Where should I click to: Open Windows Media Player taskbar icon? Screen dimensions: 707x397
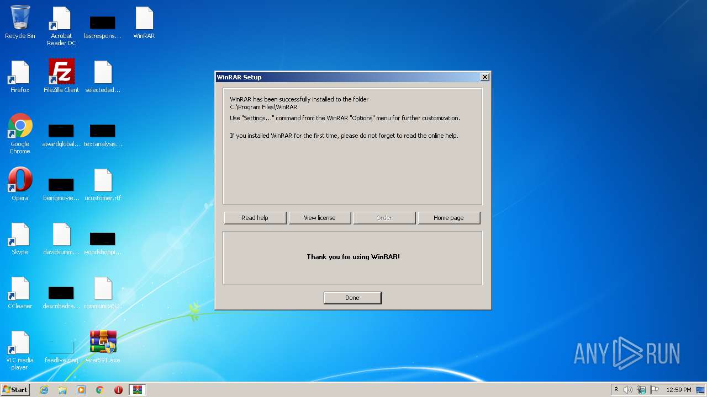81,390
